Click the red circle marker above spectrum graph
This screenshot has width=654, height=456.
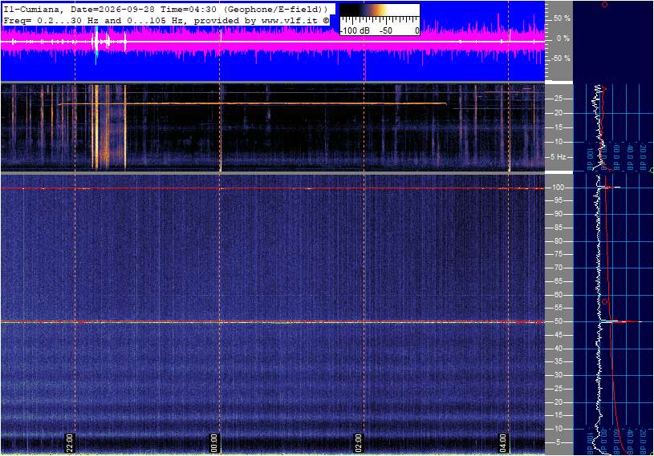pos(604,5)
